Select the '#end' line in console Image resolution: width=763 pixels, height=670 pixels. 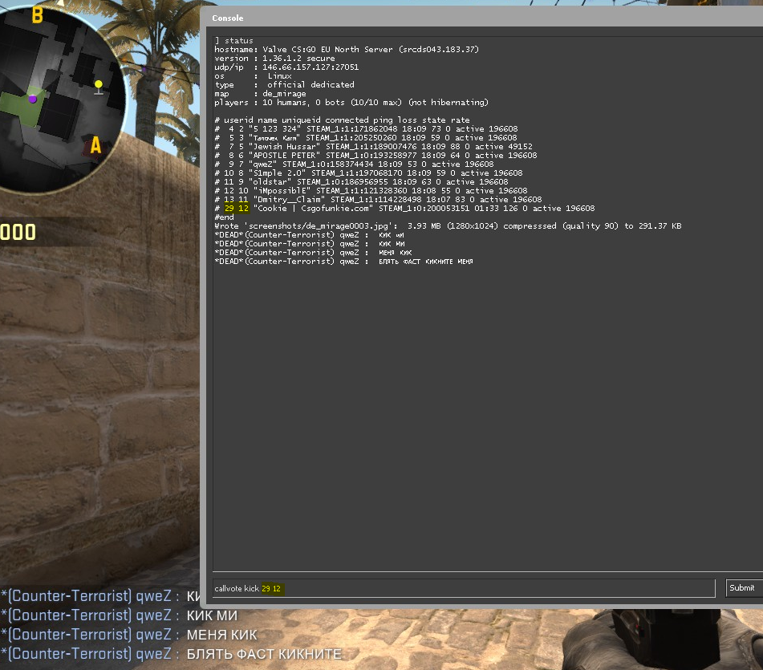coord(224,217)
